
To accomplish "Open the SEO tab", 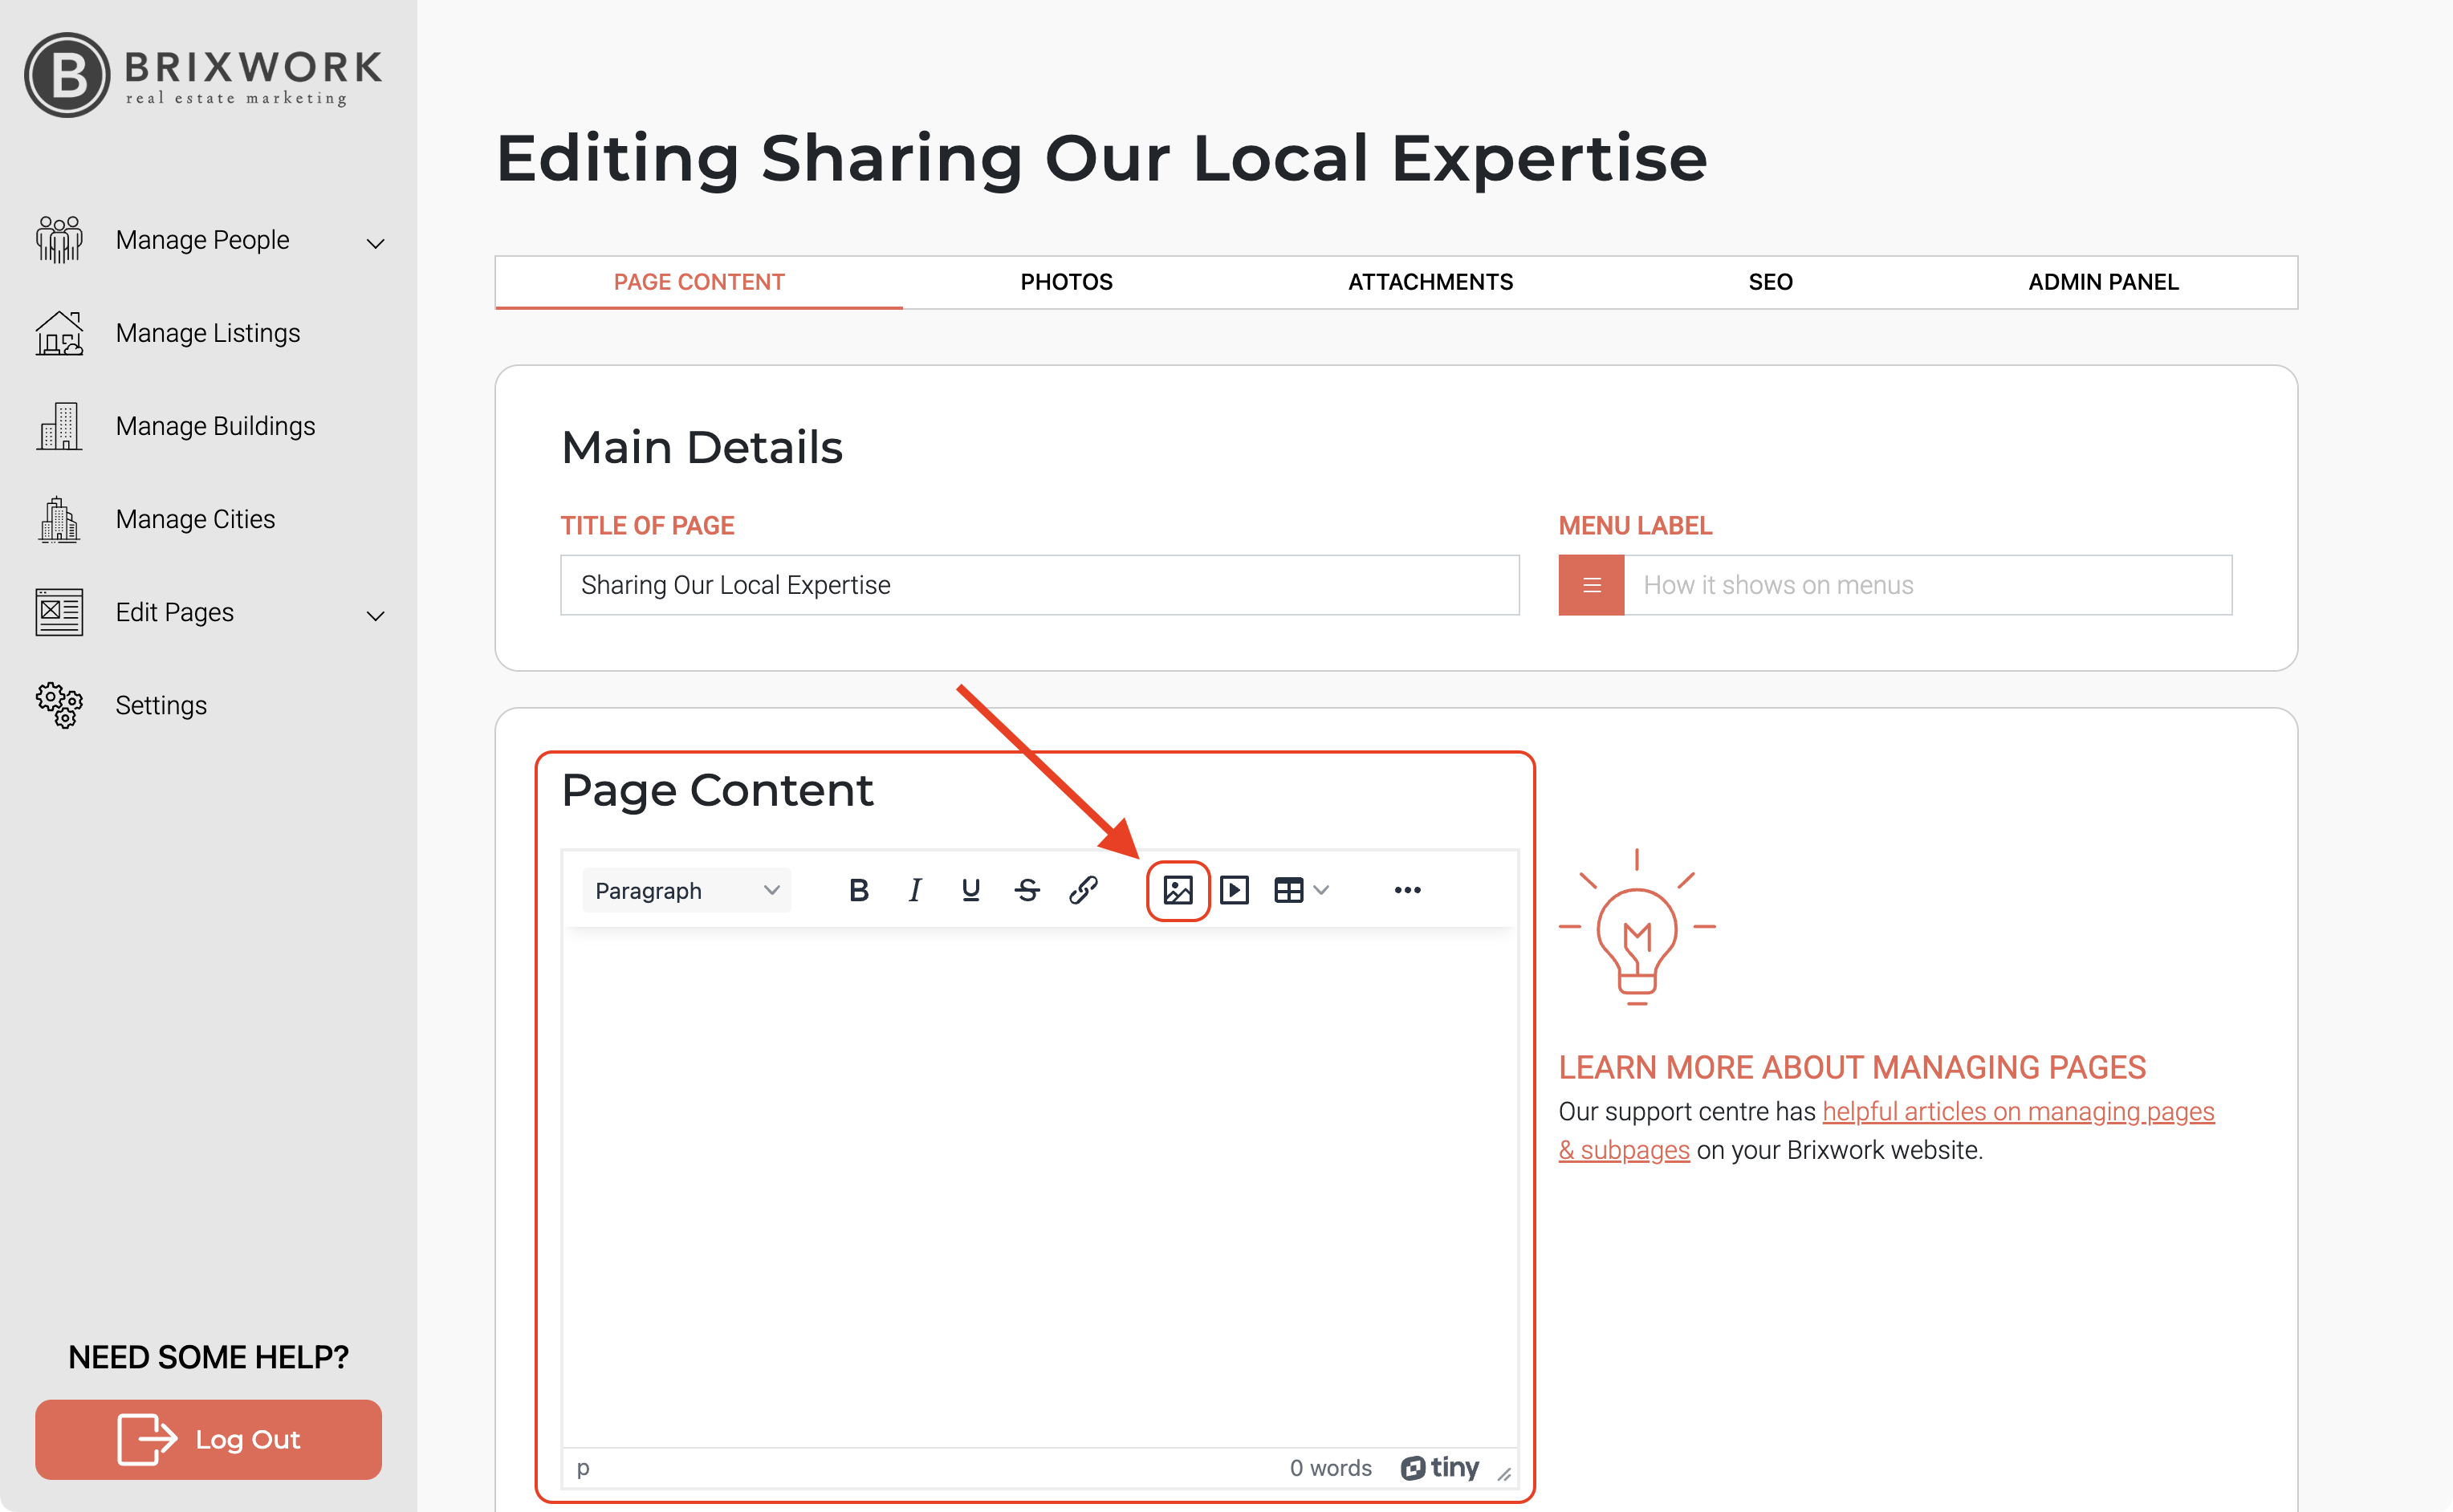I will [1770, 282].
